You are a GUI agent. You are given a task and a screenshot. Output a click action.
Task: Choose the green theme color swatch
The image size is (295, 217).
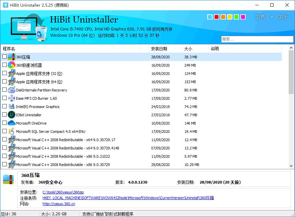(x=236, y=17)
